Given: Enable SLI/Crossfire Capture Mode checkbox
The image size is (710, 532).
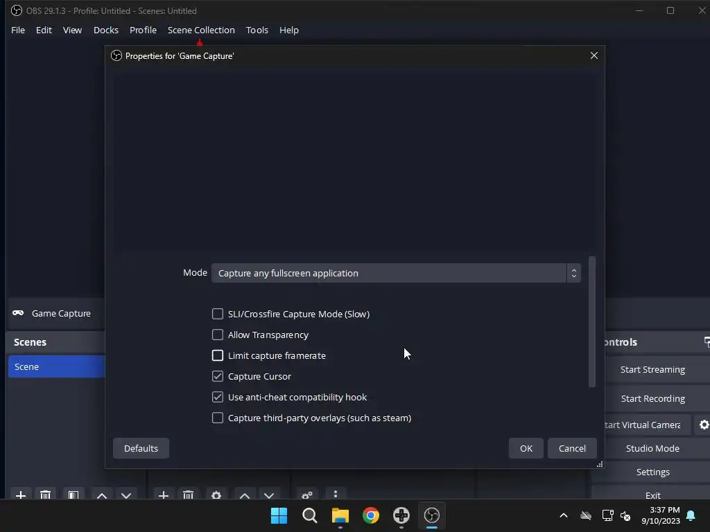Looking at the screenshot, I should point(217,314).
